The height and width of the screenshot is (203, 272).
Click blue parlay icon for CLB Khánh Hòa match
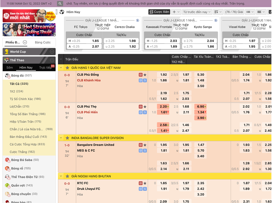141,80
